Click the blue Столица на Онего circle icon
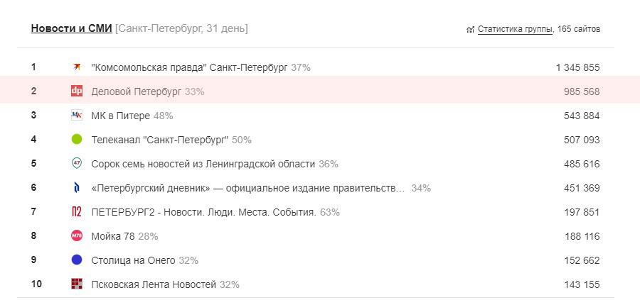 (77, 260)
